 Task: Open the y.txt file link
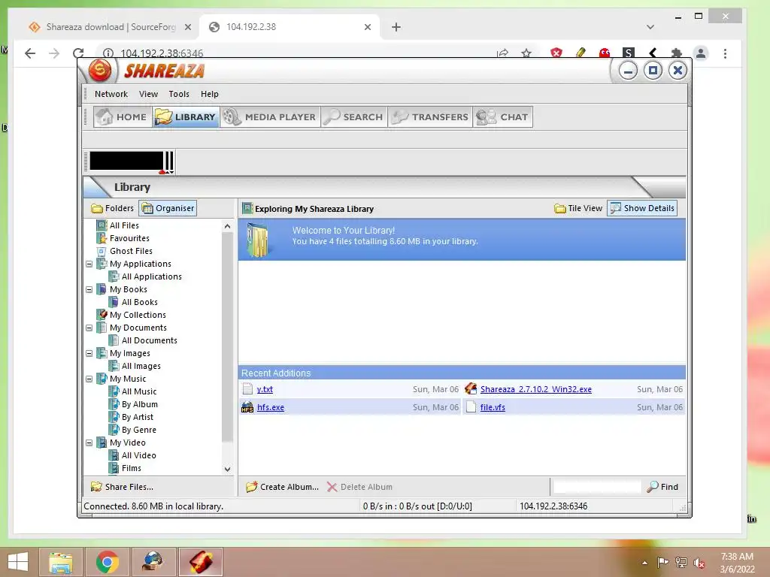[x=265, y=389]
